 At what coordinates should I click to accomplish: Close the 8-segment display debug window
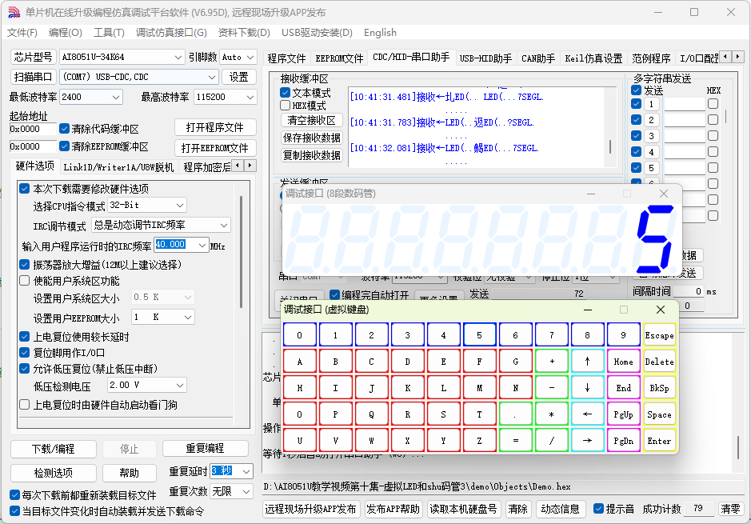click(664, 194)
